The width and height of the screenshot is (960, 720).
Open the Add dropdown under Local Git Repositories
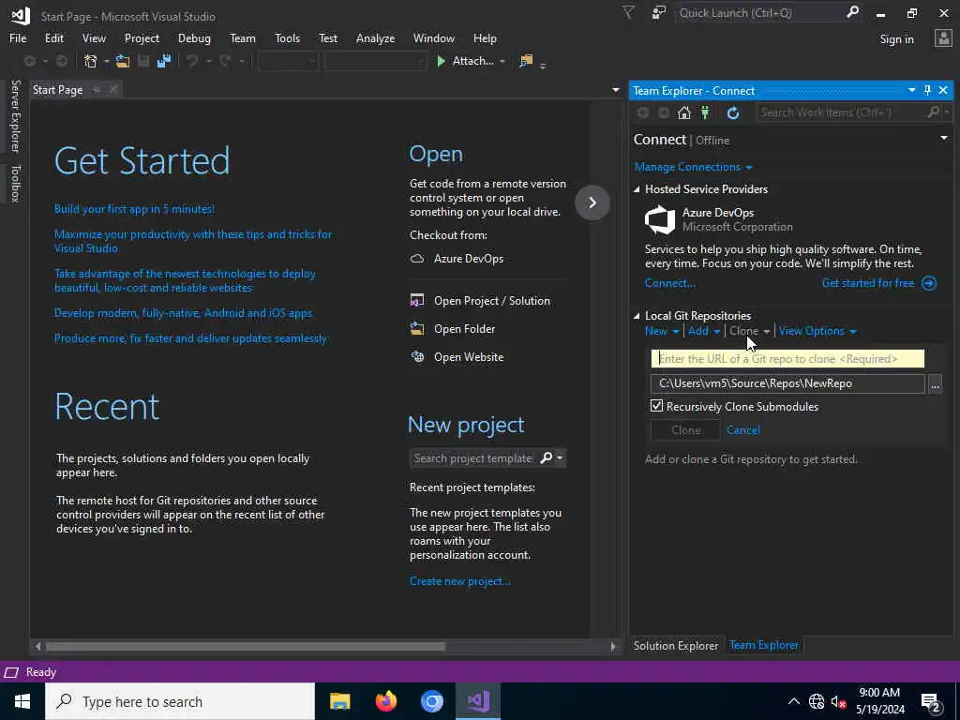[x=703, y=331]
